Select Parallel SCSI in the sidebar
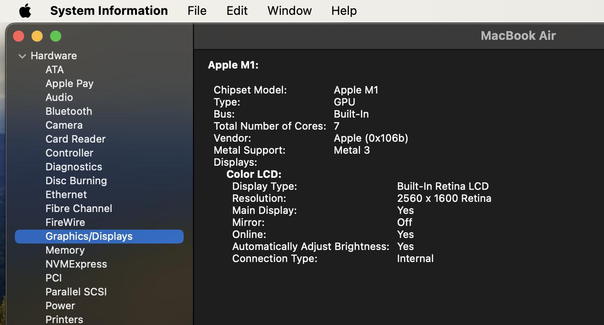This screenshot has height=325, width=604. [76, 292]
